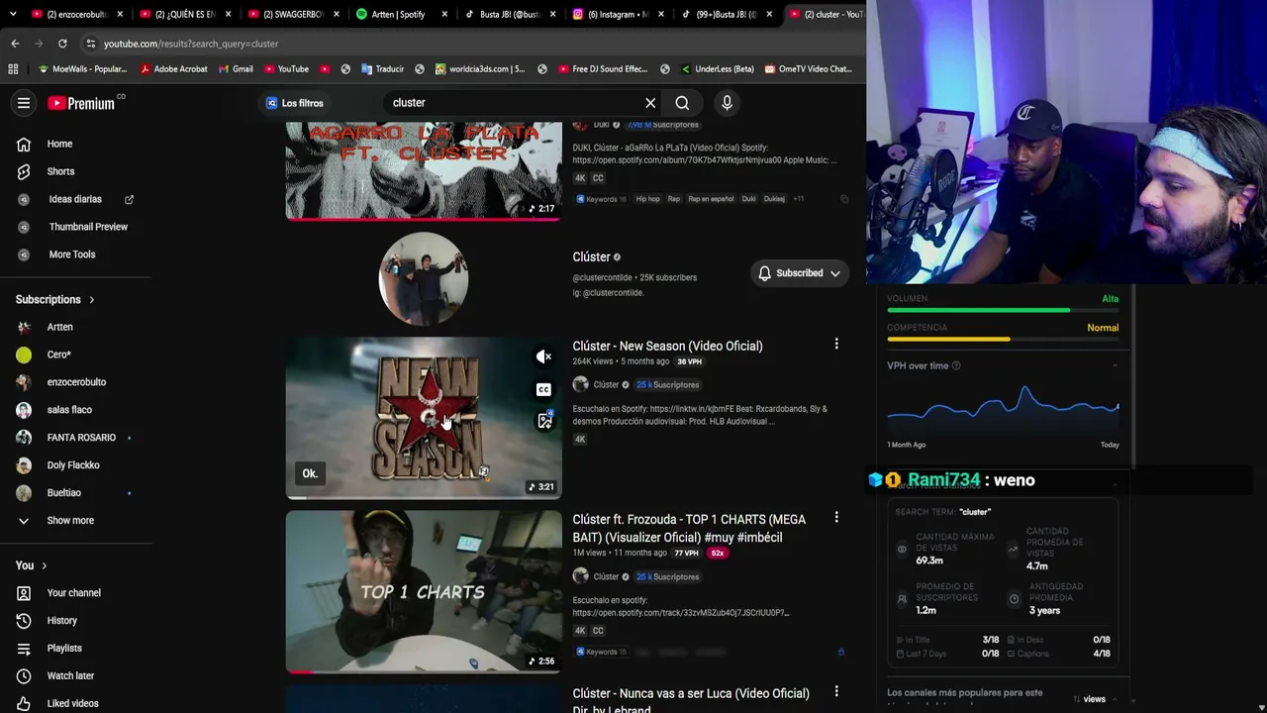Open Your channel in the sidebar
Viewport: 1267px width, 713px height.
(x=73, y=593)
